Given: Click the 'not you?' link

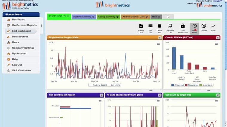Looking at the screenshot, I should (217, 1).
